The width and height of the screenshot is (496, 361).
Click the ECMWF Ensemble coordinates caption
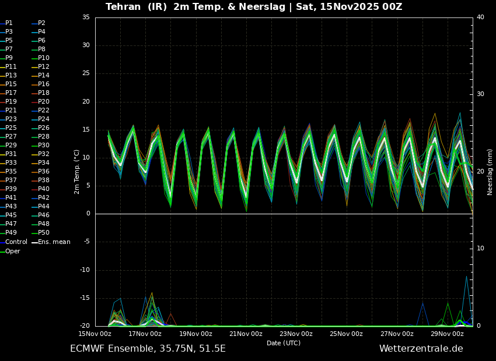[148, 349]
